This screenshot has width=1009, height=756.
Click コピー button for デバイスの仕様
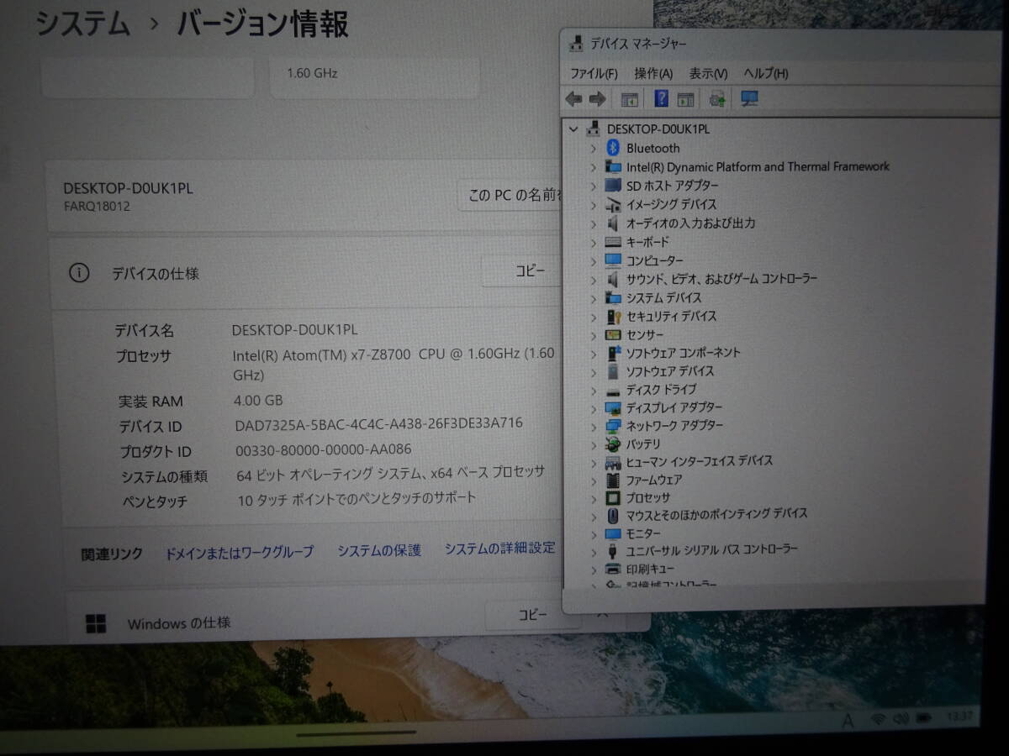[523, 270]
